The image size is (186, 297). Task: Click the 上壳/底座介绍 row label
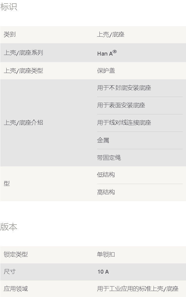click(x=23, y=123)
